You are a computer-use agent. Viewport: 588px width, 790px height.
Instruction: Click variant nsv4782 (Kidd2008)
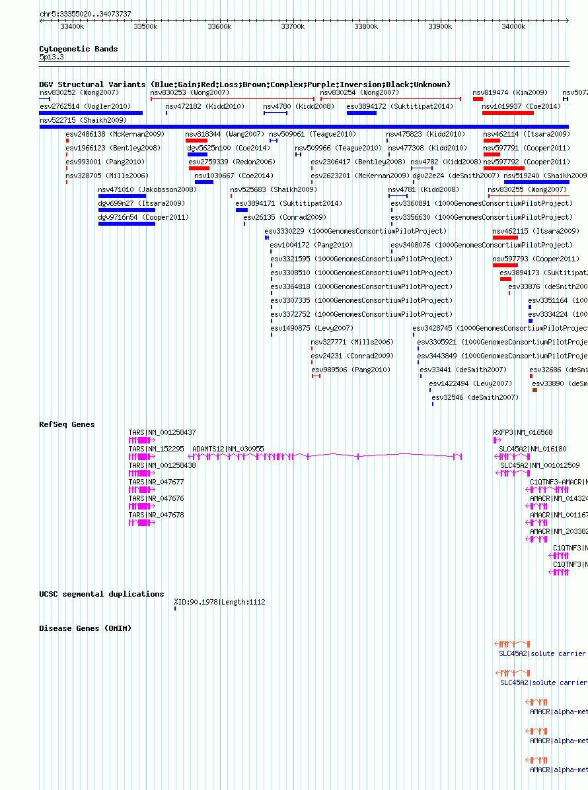[x=446, y=162]
